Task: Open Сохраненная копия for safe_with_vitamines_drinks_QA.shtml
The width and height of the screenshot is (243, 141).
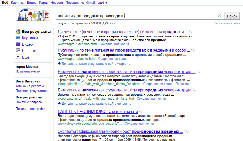Action: tap(158, 84)
